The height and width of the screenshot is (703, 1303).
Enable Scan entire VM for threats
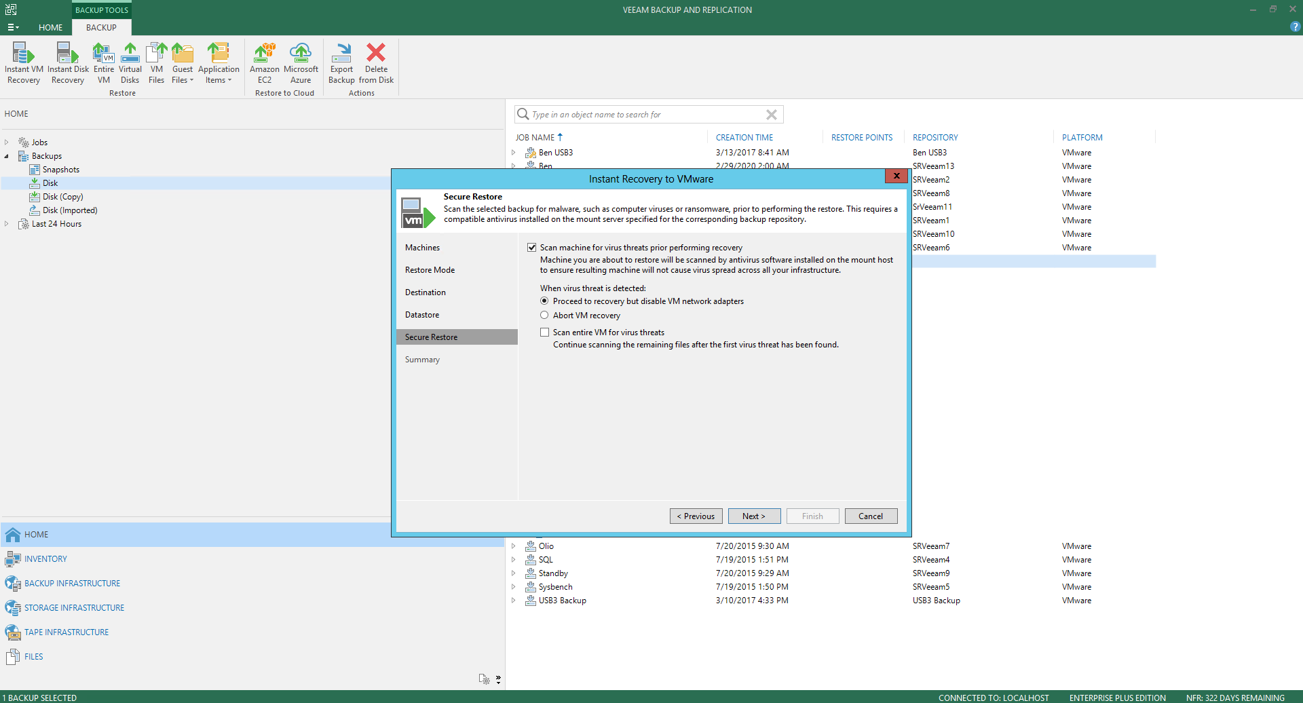point(544,332)
